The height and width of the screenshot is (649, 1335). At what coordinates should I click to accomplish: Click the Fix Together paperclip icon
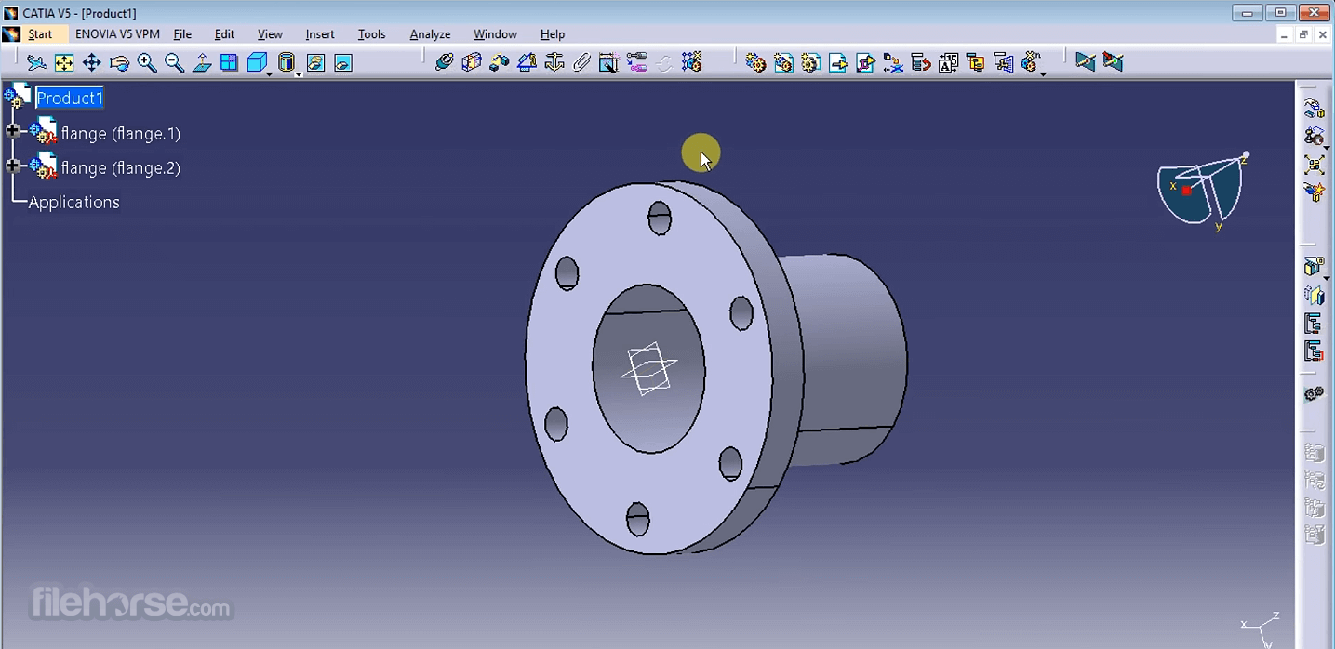[581, 62]
